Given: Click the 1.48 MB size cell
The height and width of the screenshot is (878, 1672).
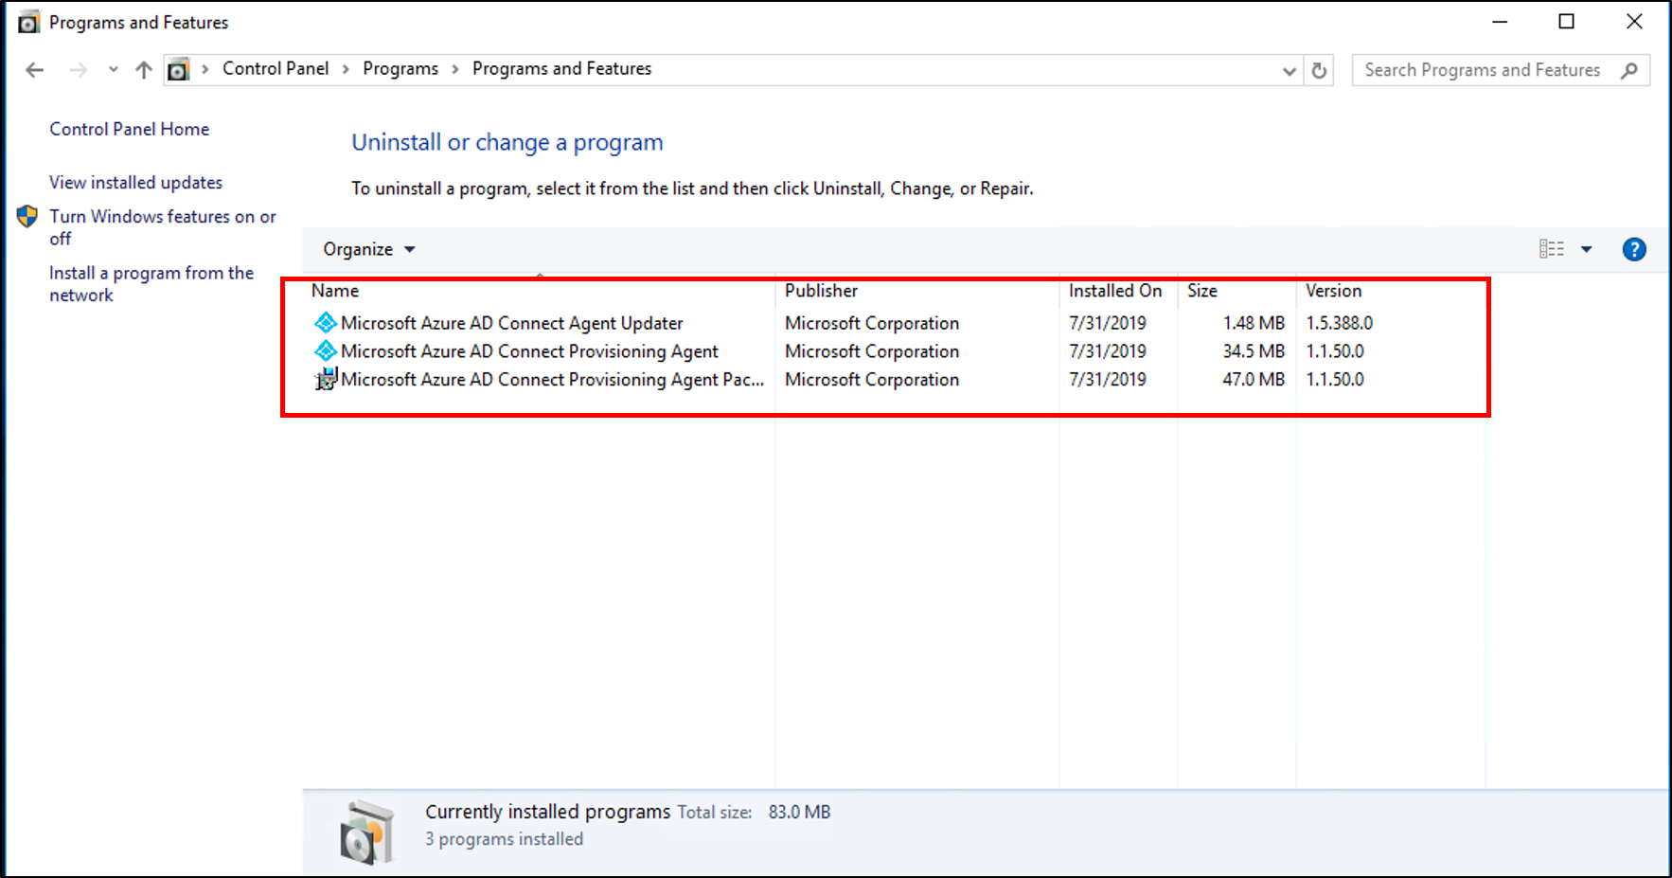Looking at the screenshot, I should [x=1254, y=323].
